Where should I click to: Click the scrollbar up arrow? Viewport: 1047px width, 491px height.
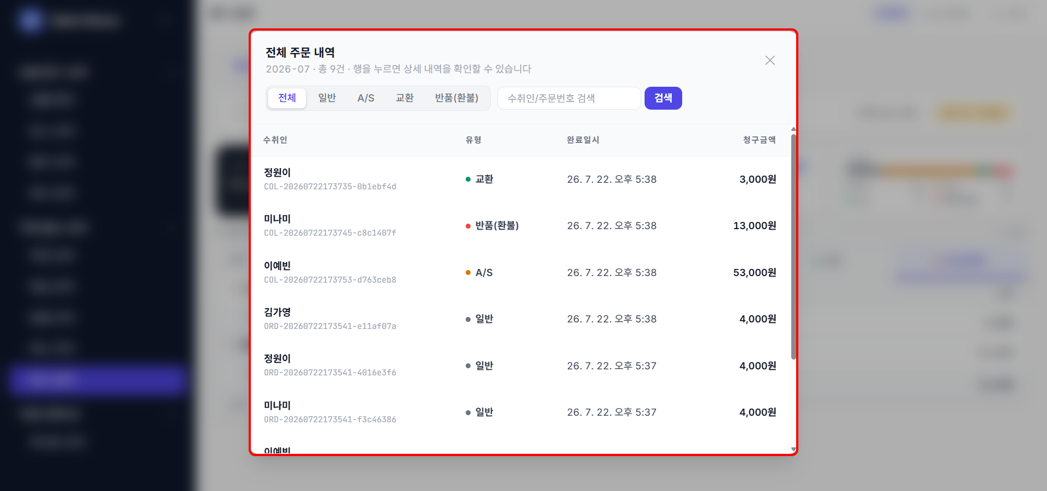pos(793,129)
